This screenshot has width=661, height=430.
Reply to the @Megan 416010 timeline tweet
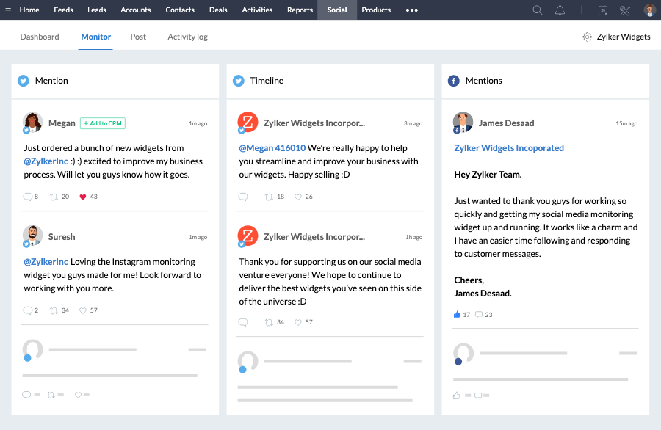pos(243,197)
